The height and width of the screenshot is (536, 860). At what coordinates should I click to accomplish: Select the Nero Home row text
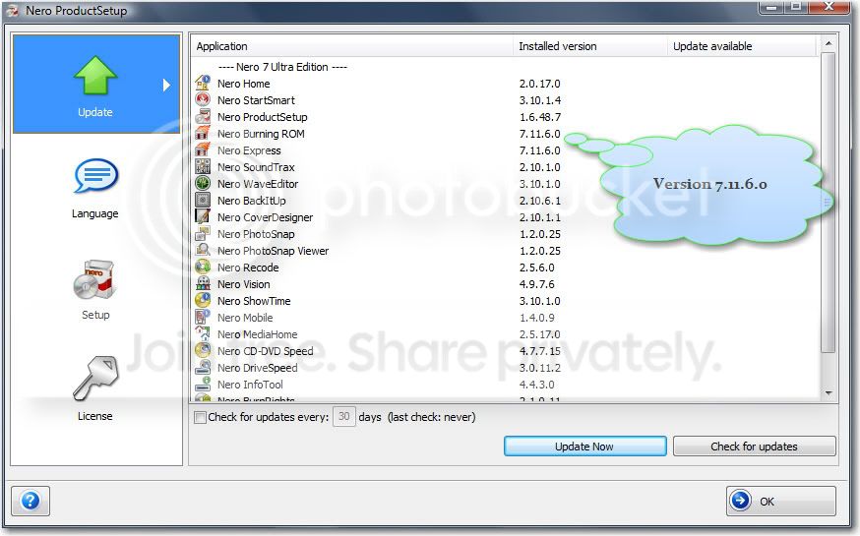point(243,84)
